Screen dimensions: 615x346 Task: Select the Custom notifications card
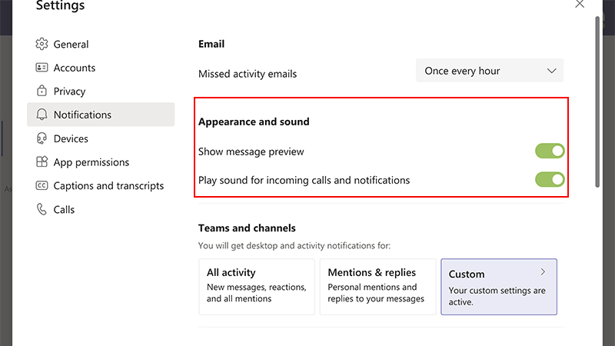pos(498,287)
